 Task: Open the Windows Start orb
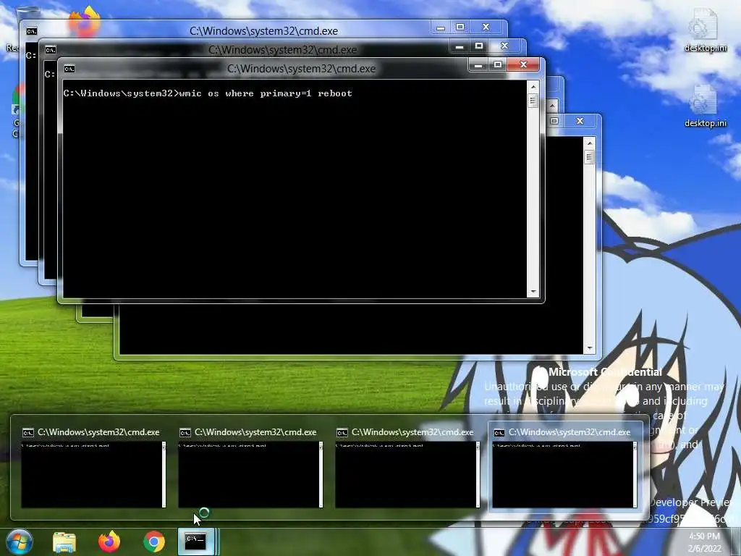click(x=20, y=542)
